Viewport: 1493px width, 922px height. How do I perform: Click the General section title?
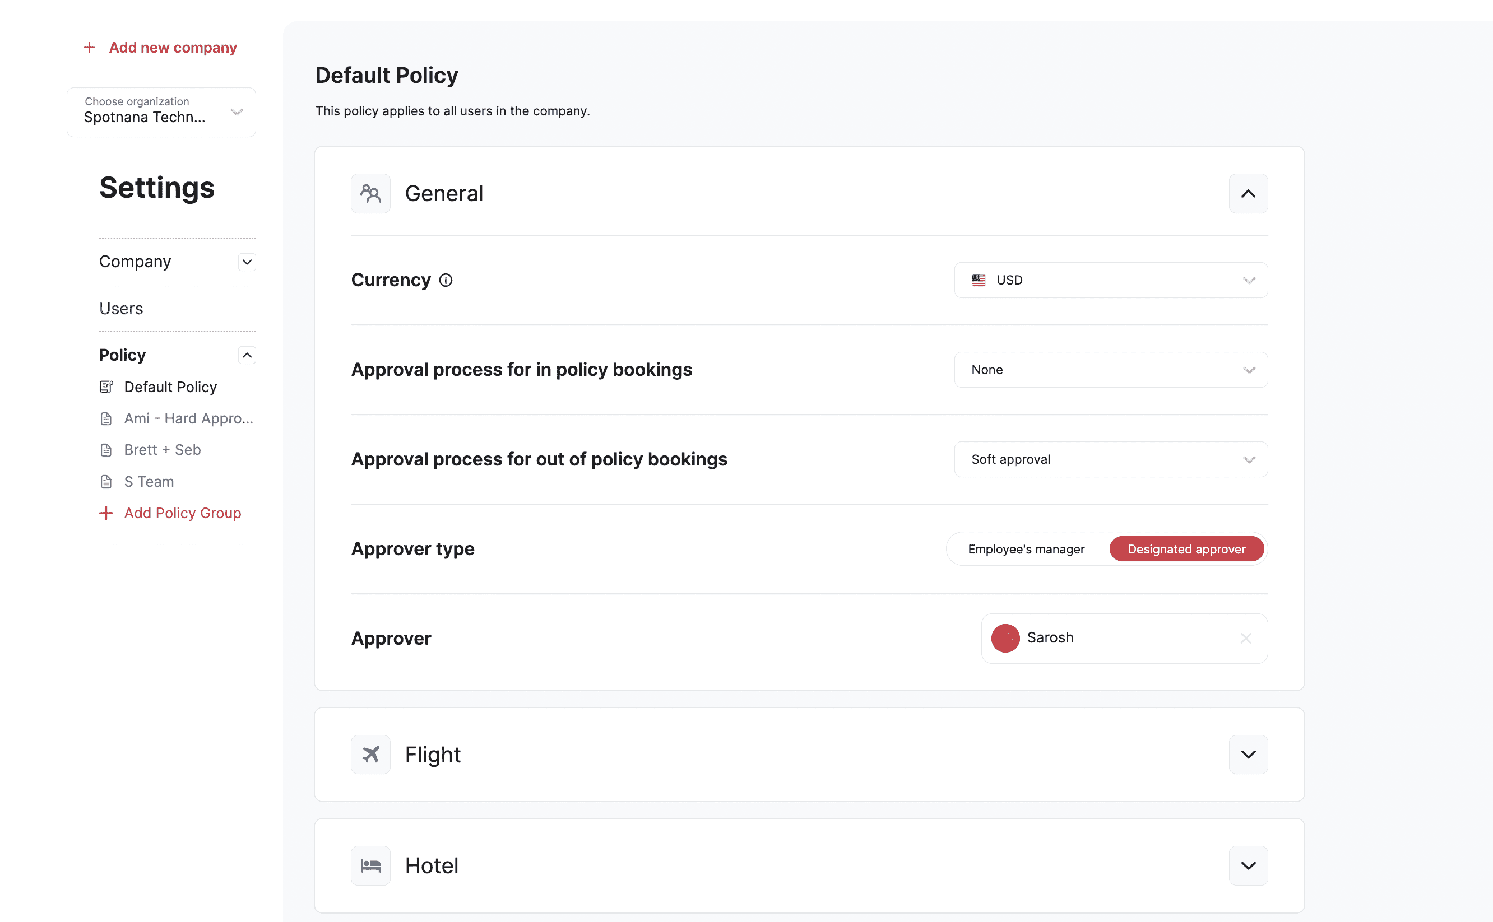pos(444,193)
